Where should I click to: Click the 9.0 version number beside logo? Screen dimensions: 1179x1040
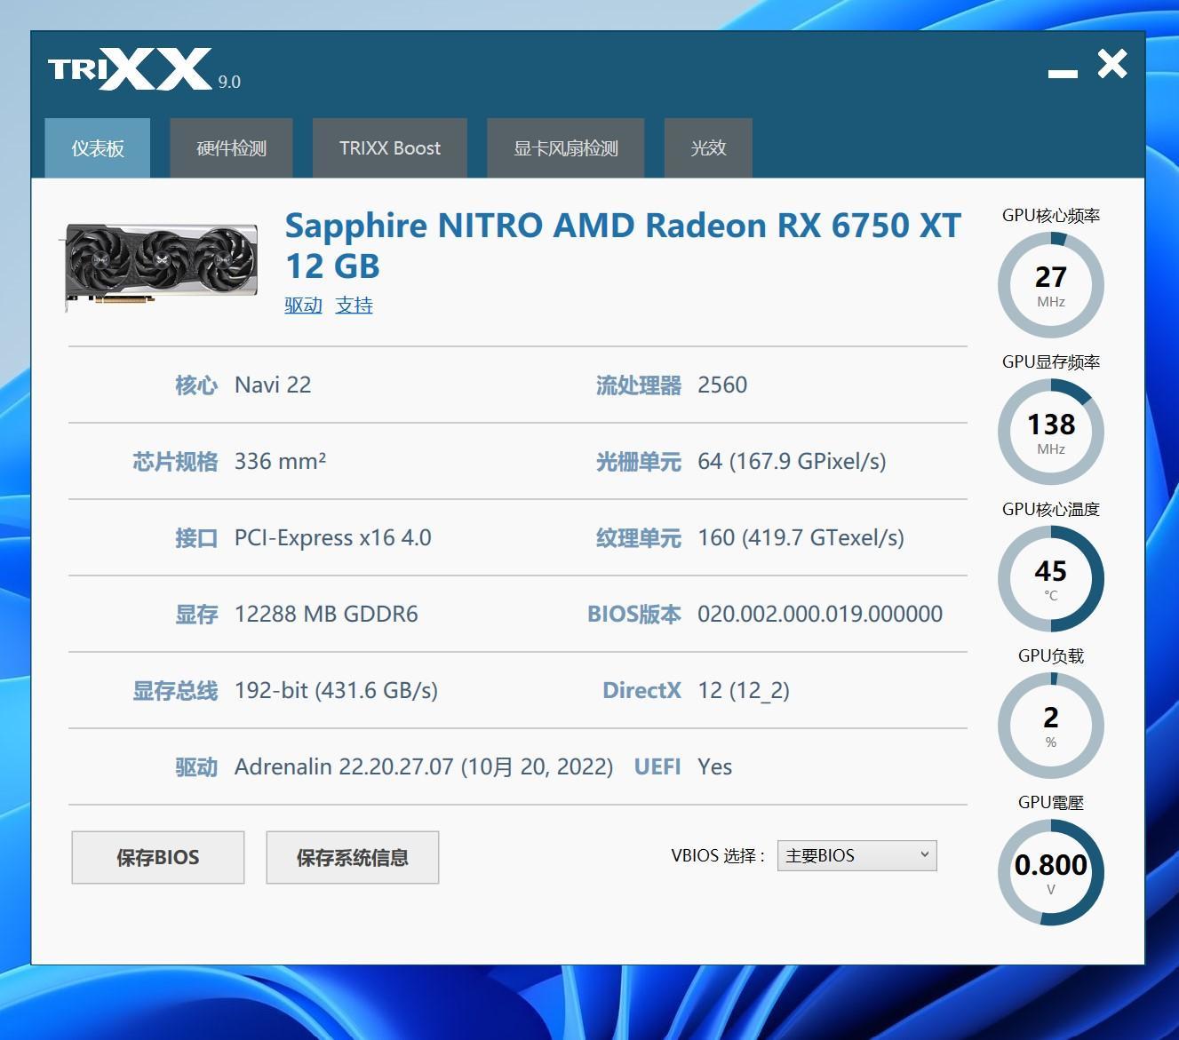click(229, 82)
